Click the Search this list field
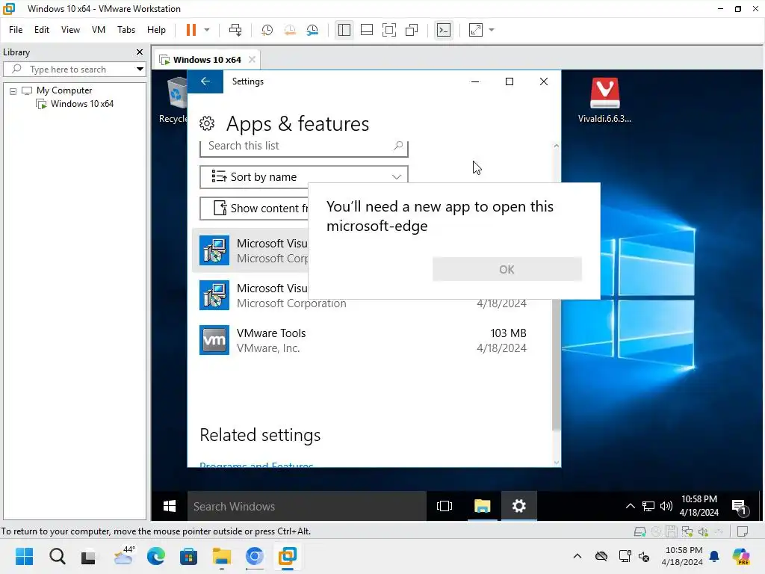The width and height of the screenshot is (765, 574). tap(303, 147)
